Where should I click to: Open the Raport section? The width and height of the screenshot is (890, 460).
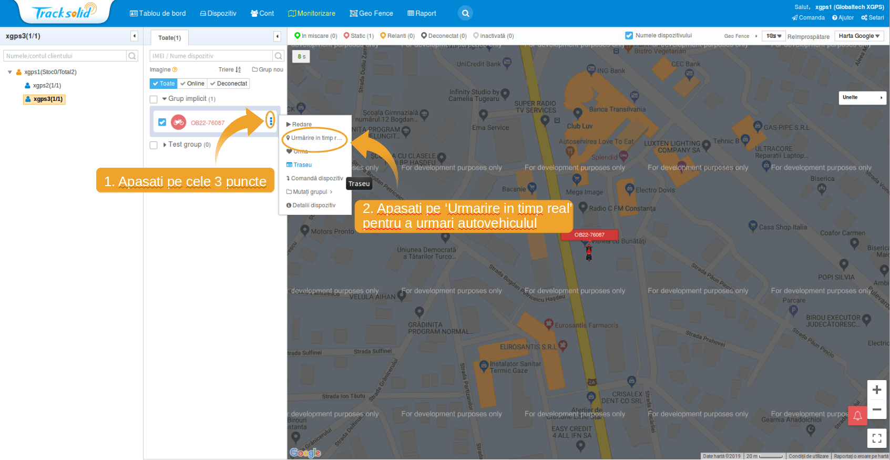(x=422, y=13)
